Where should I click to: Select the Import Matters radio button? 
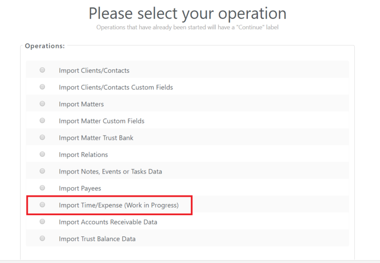(43, 104)
